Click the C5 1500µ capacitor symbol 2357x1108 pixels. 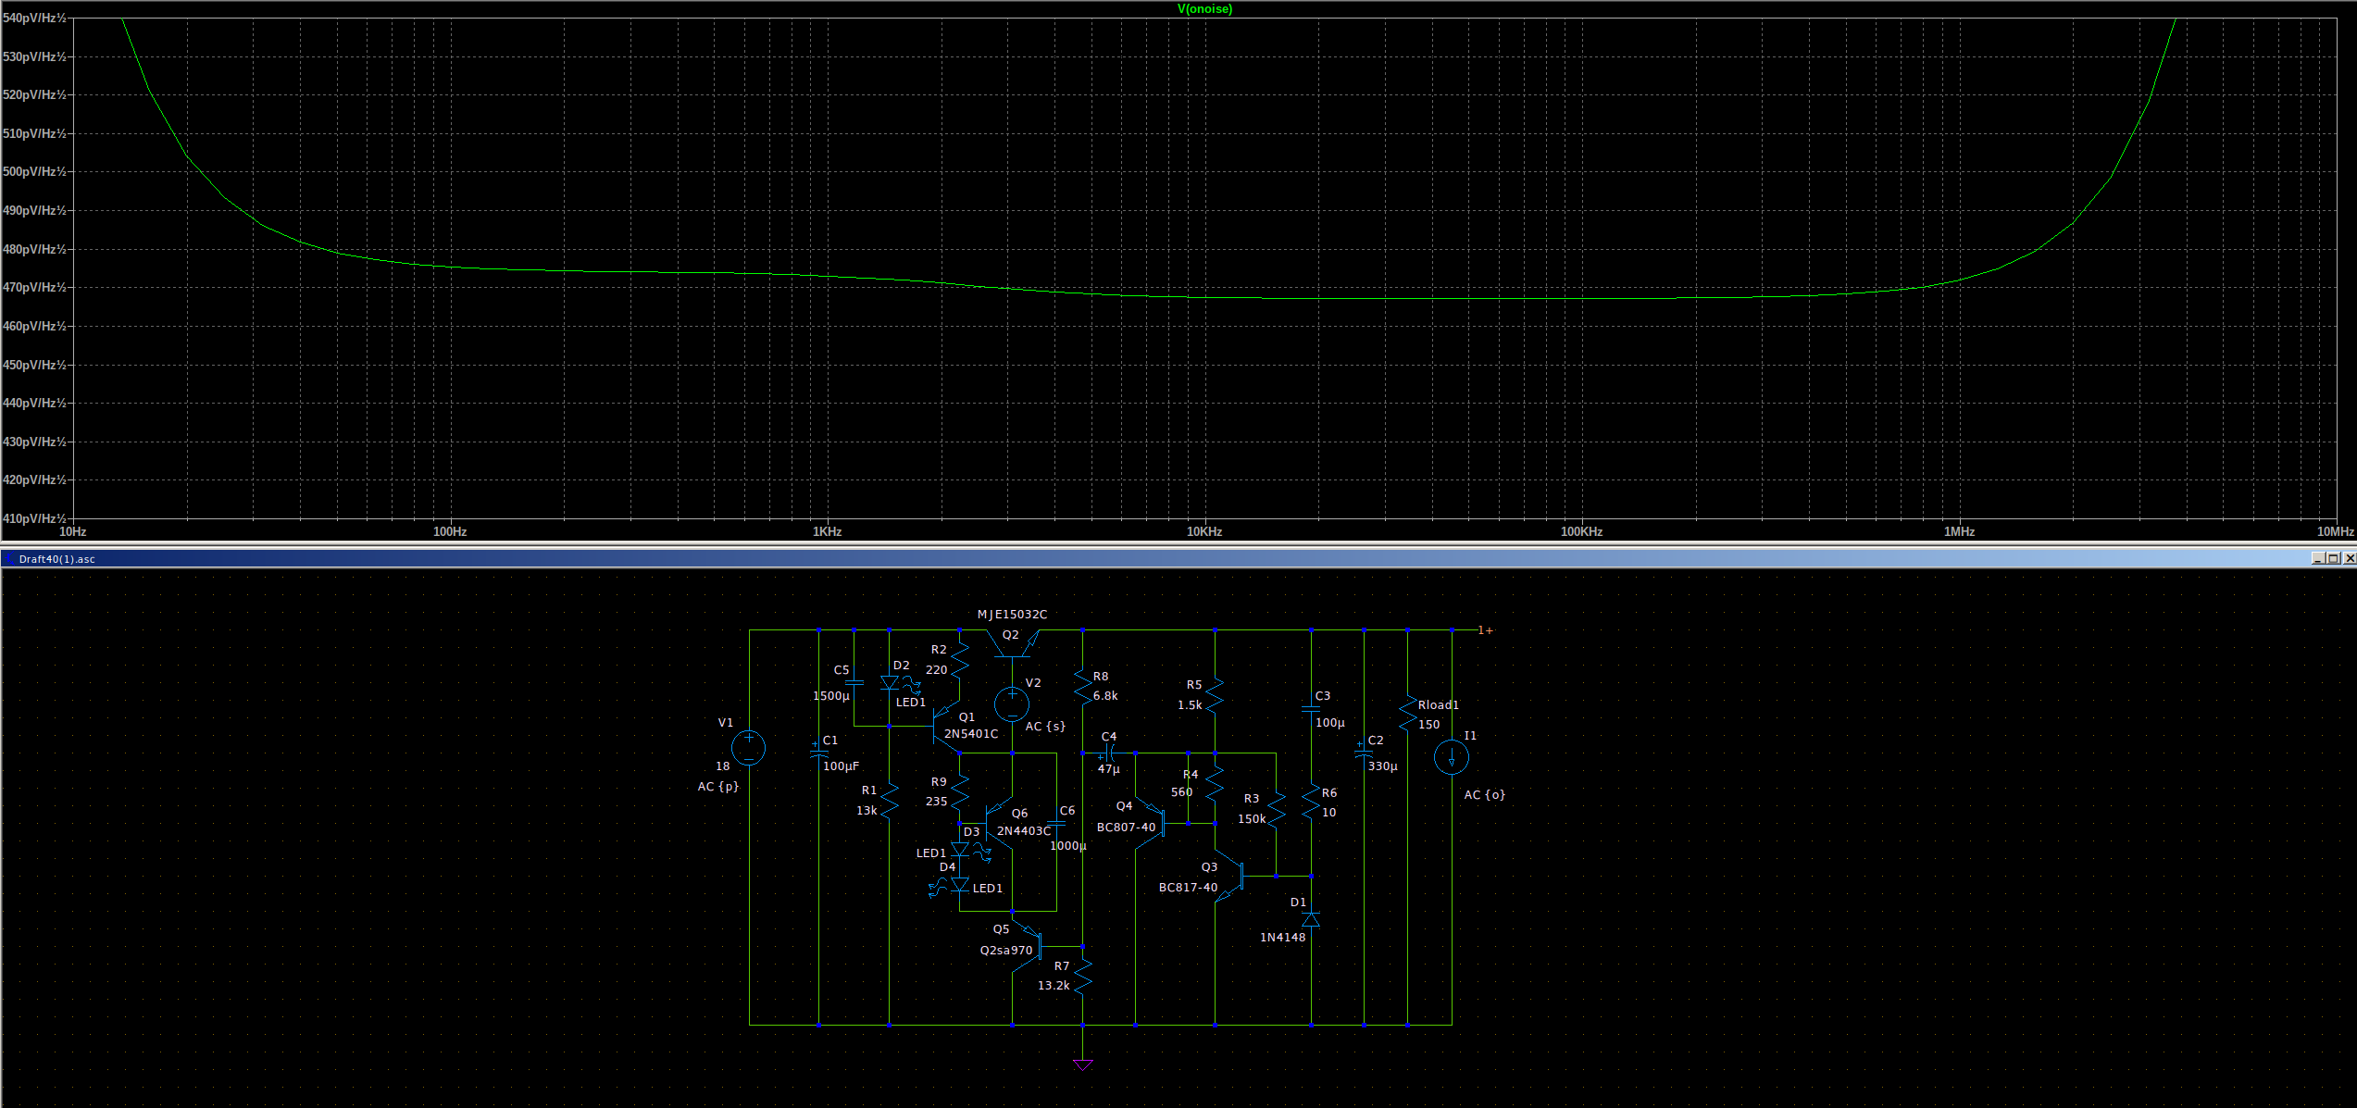pos(854,682)
